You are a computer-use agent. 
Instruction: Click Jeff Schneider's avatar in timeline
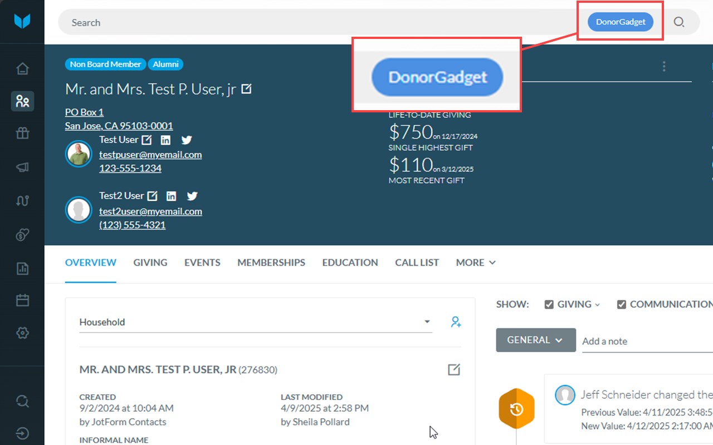click(565, 395)
